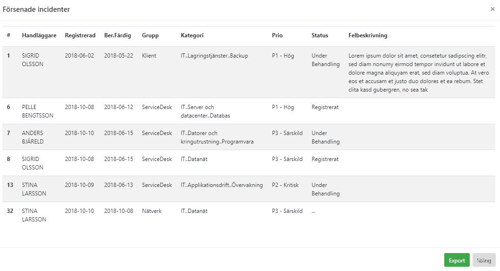Click the Prio column header
Viewport: 500px width, 271px height.
277,35
